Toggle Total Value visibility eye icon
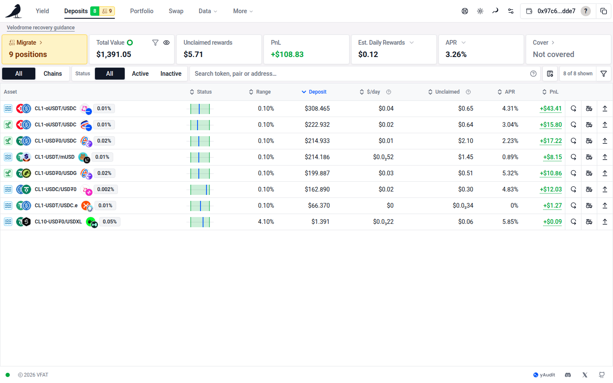Image resolution: width=613 pixels, height=383 pixels. click(x=166, y=43)
